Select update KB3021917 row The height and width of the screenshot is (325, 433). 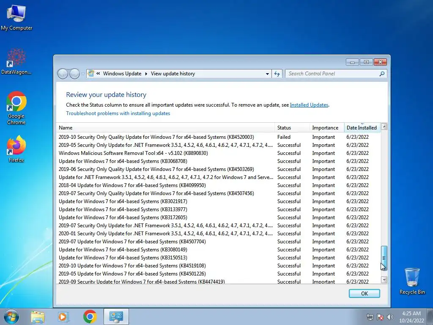[218, 201]
